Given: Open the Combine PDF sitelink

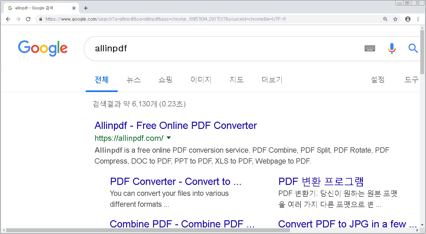Looking at the screenshot, I should pos(182,224).
